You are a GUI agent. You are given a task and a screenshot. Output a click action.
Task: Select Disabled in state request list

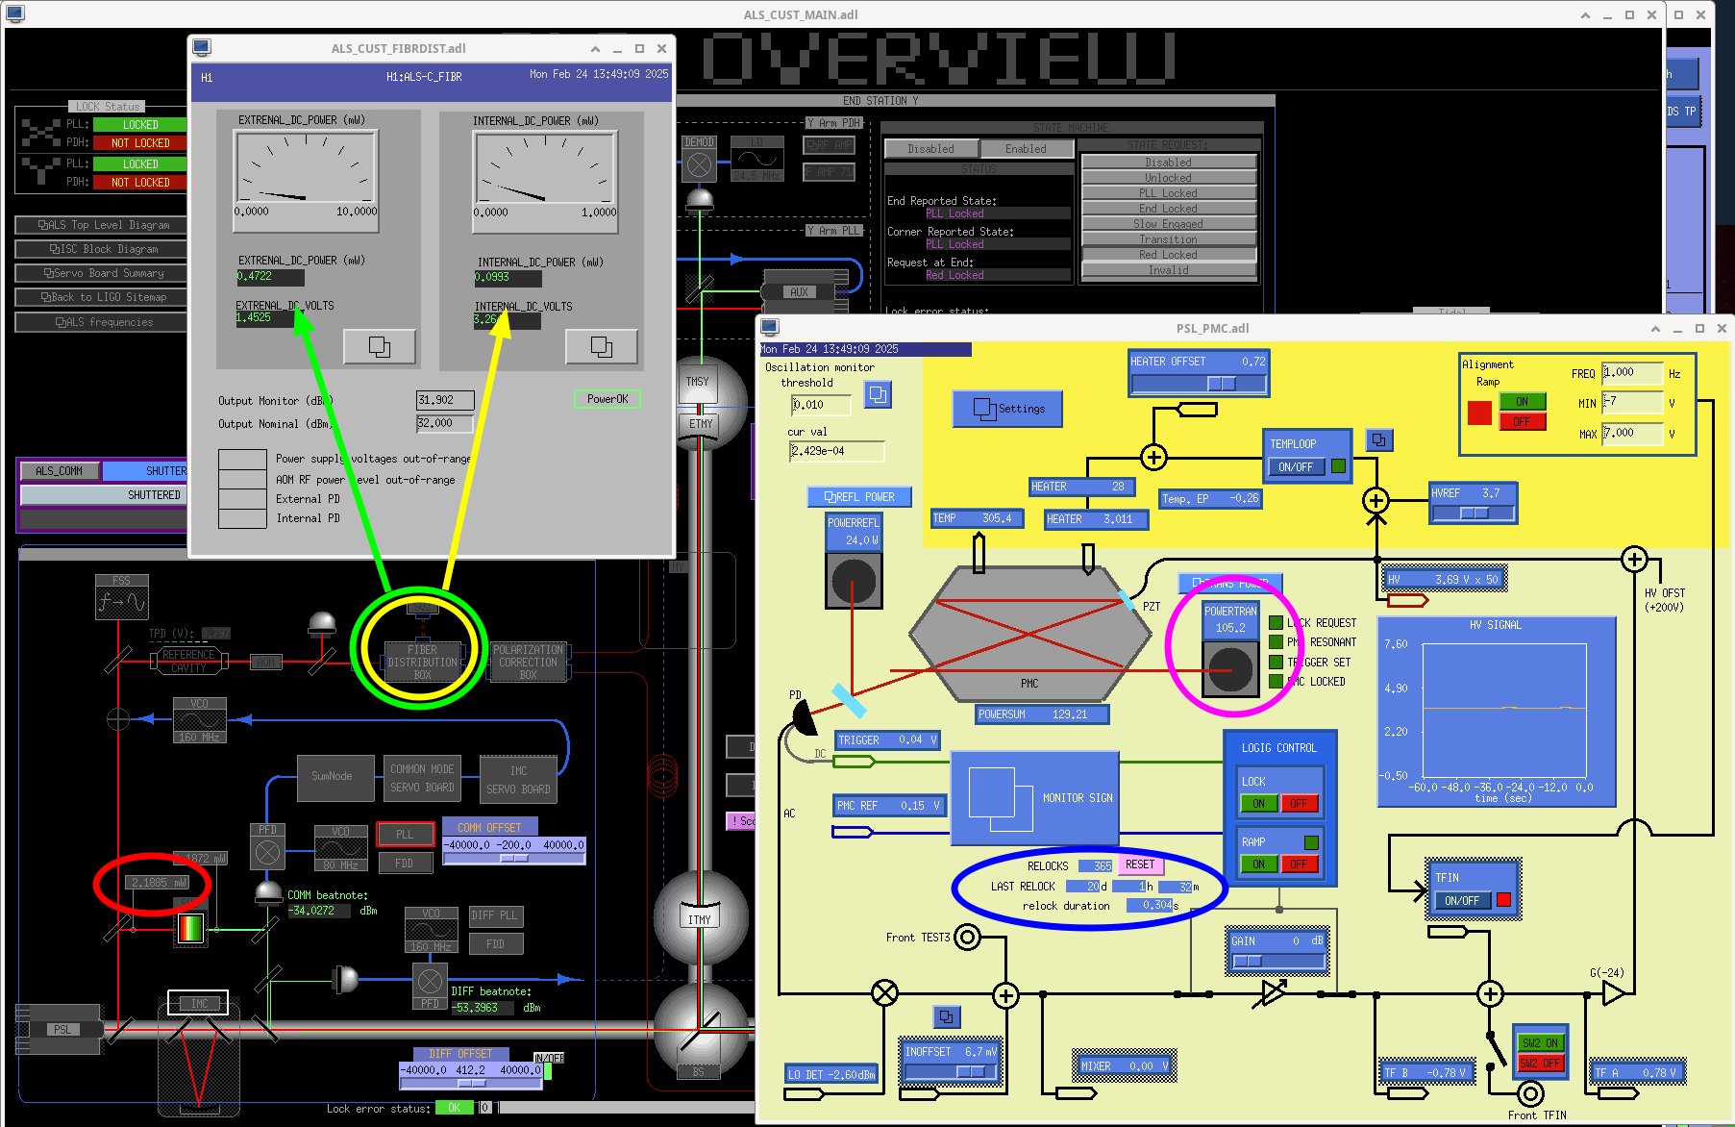point(1169,163)
